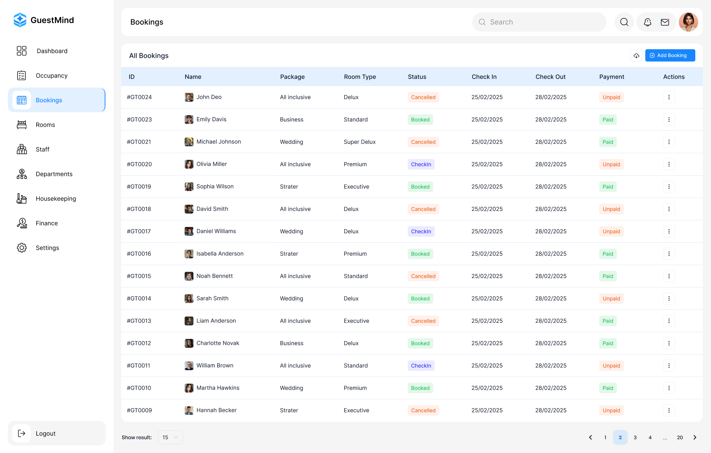711x453 pixels.
Task: Open actions menu for Sarah Smith's booking
Action: 669,298
